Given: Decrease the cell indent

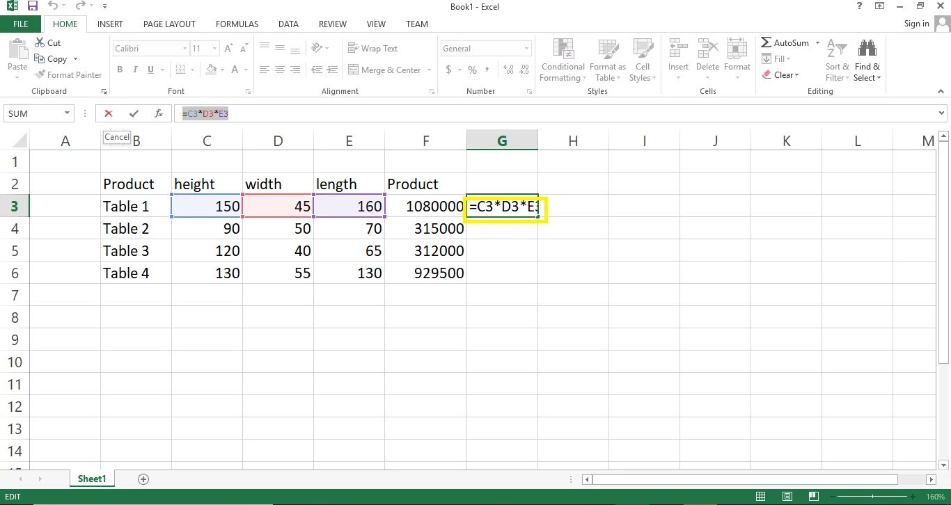Looking at the screenshot, I should [317, 70].
